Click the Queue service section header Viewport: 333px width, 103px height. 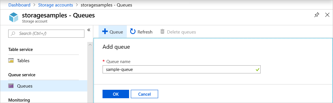[x=22, y=75]
